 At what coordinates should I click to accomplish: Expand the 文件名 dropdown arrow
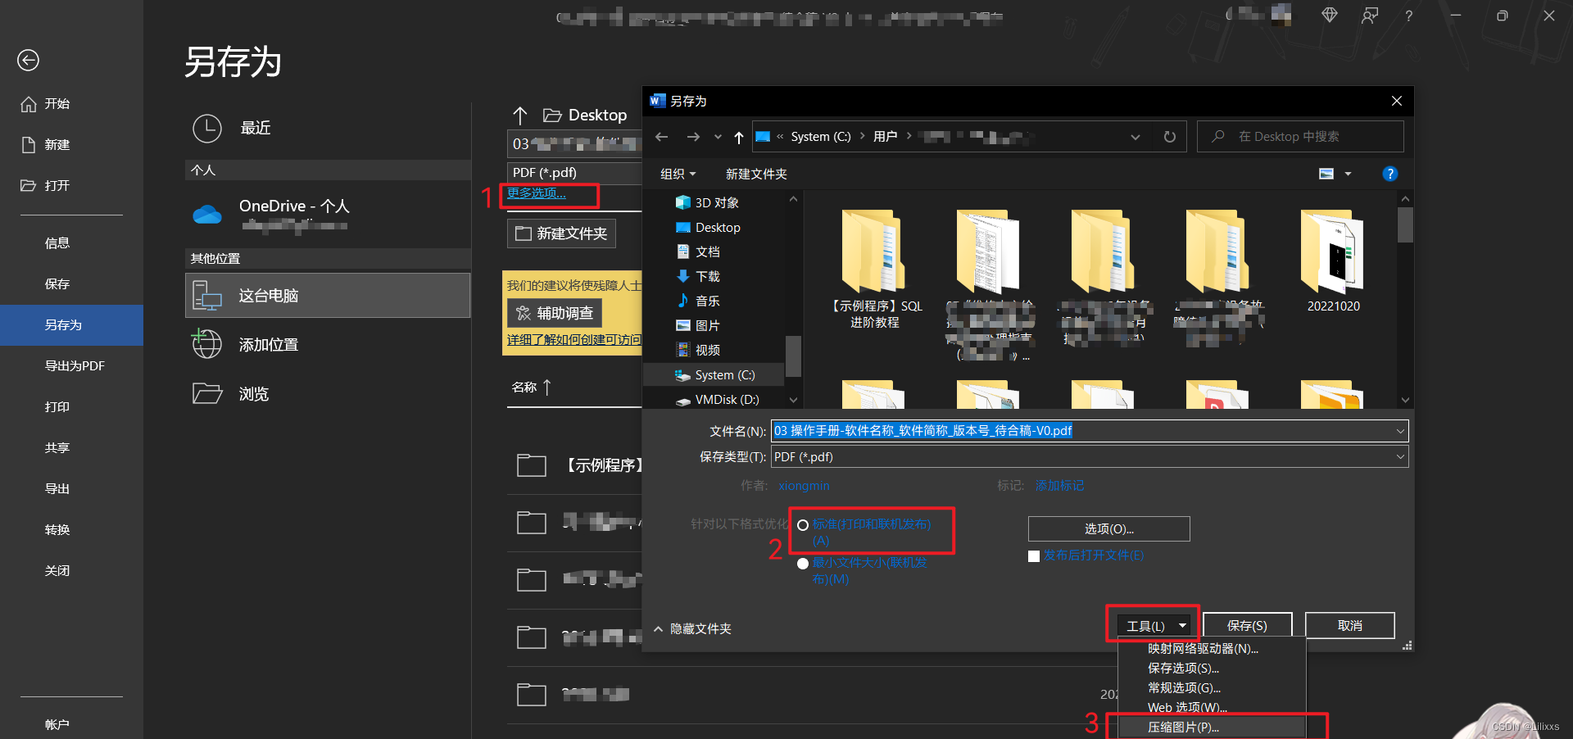point(1400,431)
